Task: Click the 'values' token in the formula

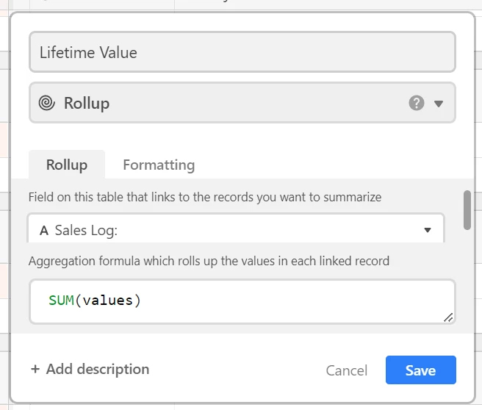Action: point(107,301)
